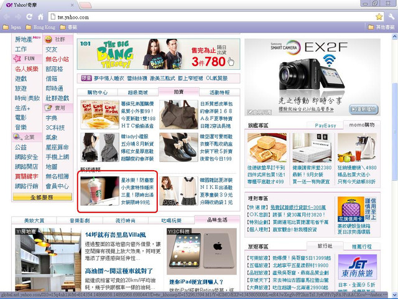Switch to the 音樂影劇 tab
This screenshot has width=398, height=299.
click(80, 221)
